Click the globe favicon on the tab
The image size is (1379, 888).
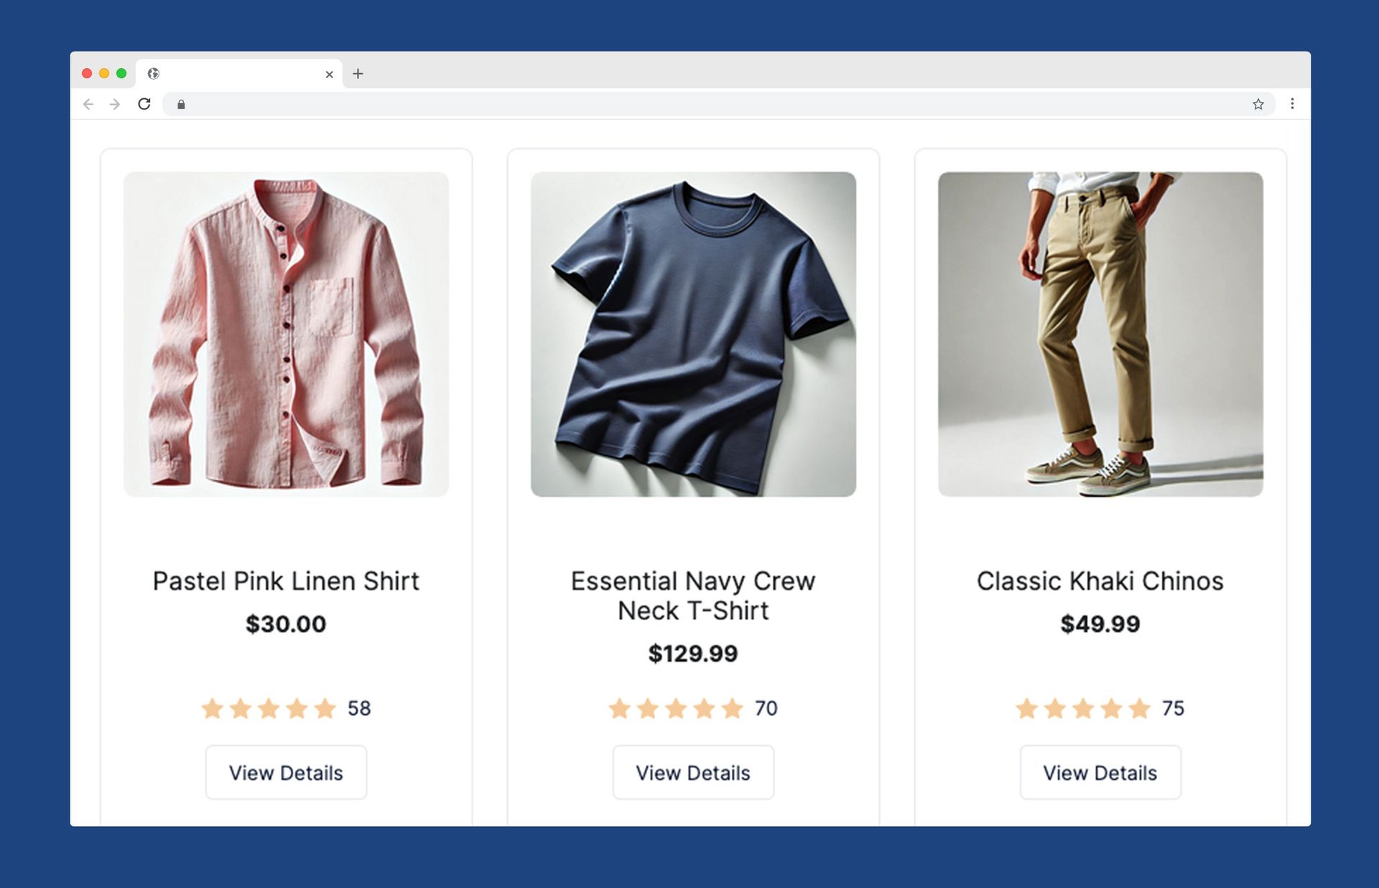click(x=153, y=74)
